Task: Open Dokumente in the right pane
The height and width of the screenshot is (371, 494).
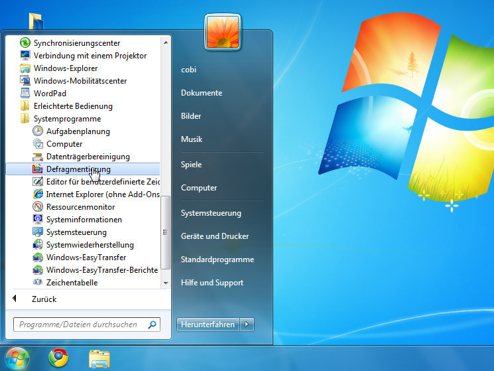Action: pyautogui.click(x=202, y=93)
